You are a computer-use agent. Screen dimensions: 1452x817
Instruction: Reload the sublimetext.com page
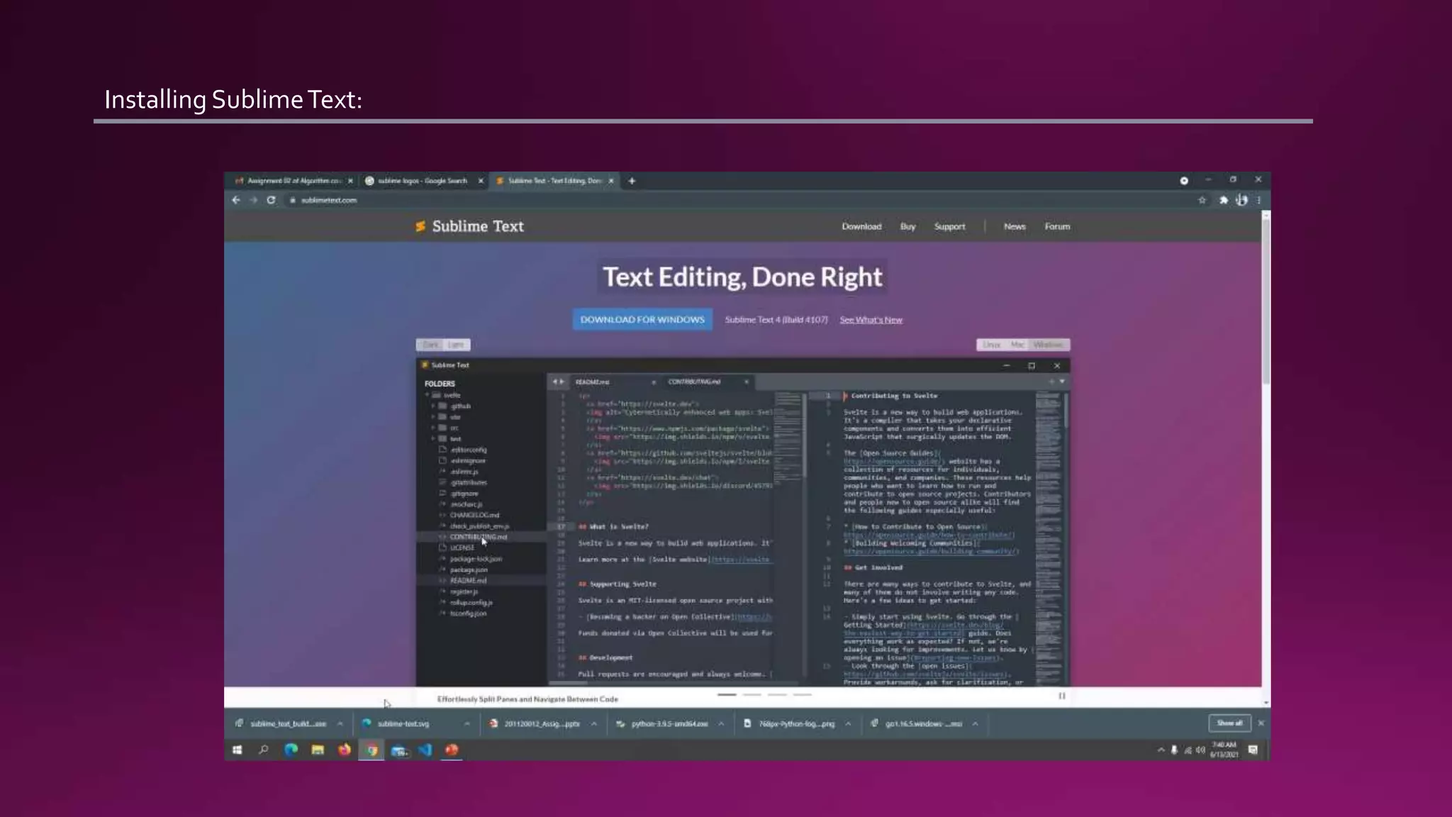click(x=271, y=200)
